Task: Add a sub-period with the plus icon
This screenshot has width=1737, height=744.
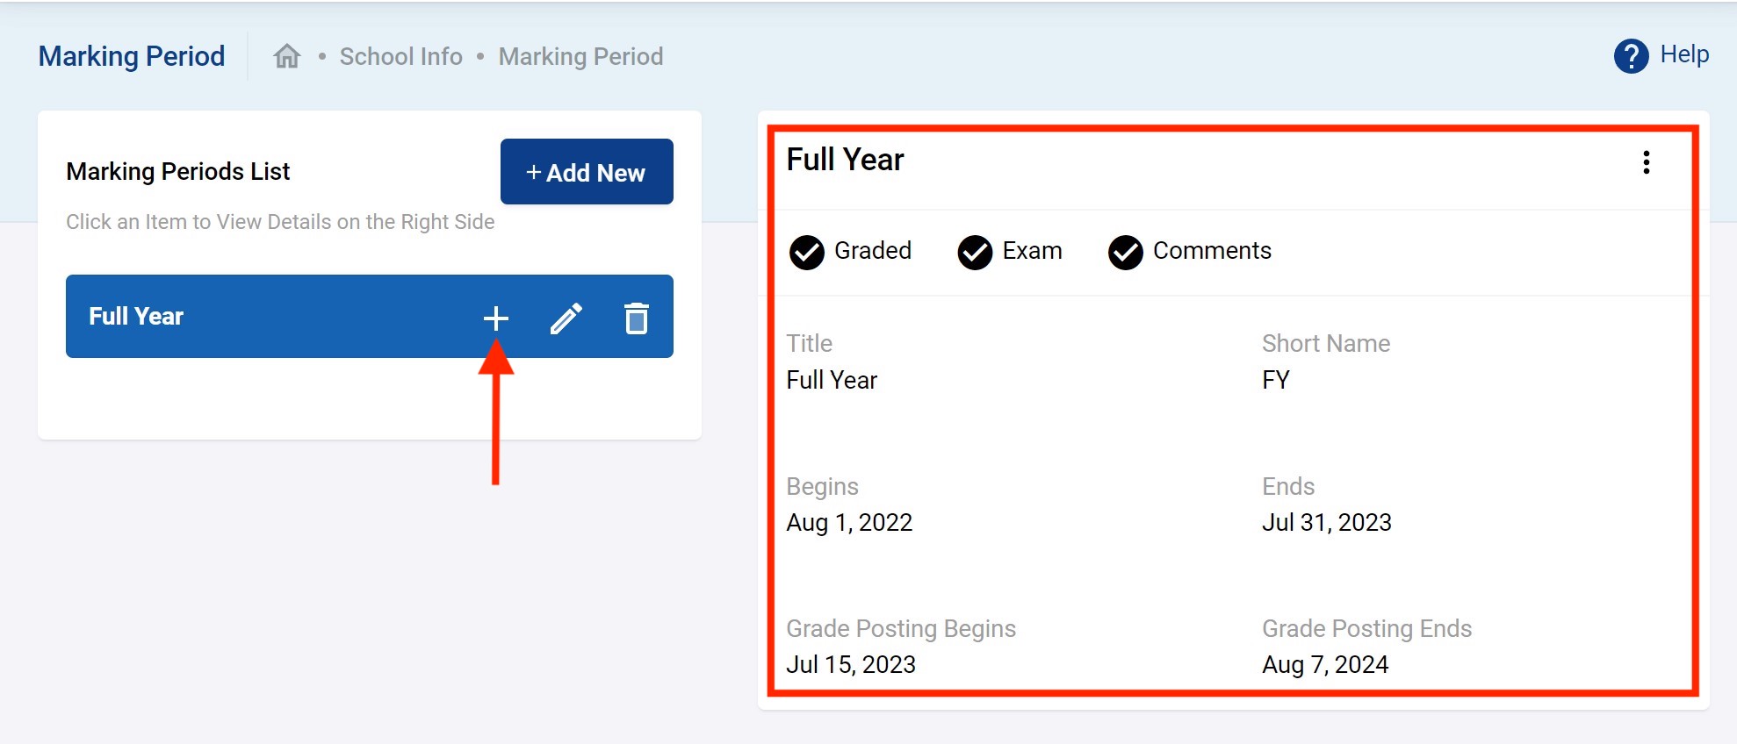Action: click(496, 318)
